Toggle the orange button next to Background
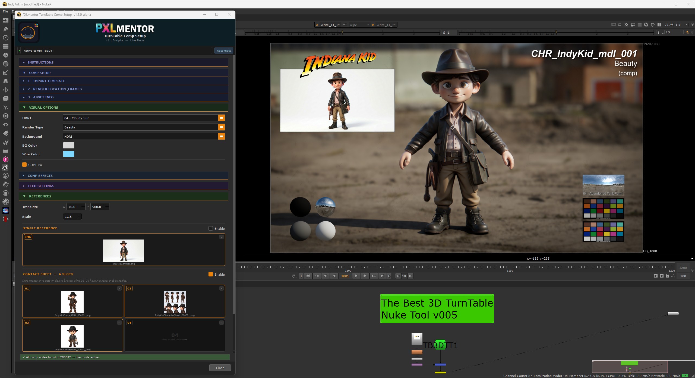 pyautogui.click(x=222, y=136)
